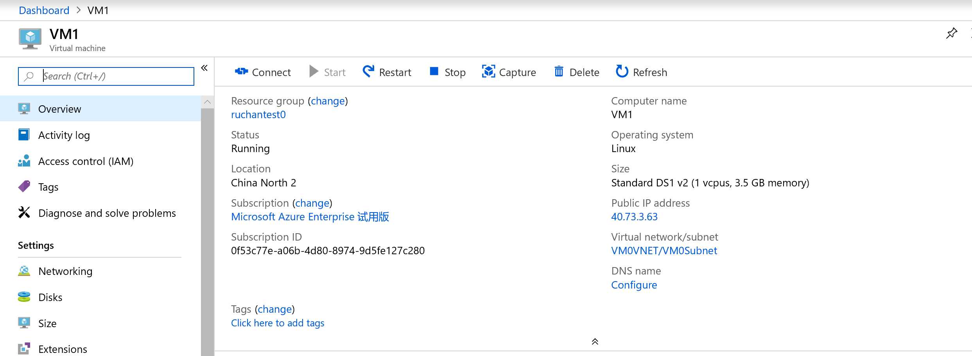Click Settings section heading
This screenshot has height=356, width=972.
click(x=36, y=245)
